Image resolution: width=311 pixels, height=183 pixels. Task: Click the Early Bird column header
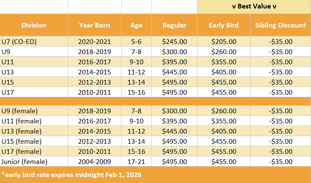[224, 25]
